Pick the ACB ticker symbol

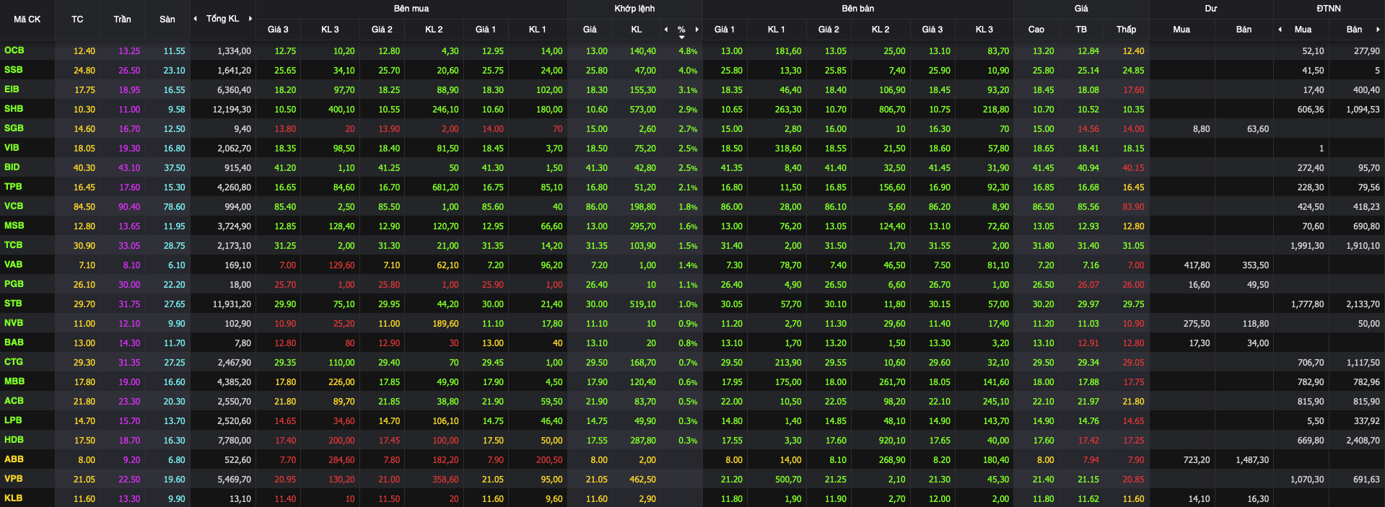14,401
